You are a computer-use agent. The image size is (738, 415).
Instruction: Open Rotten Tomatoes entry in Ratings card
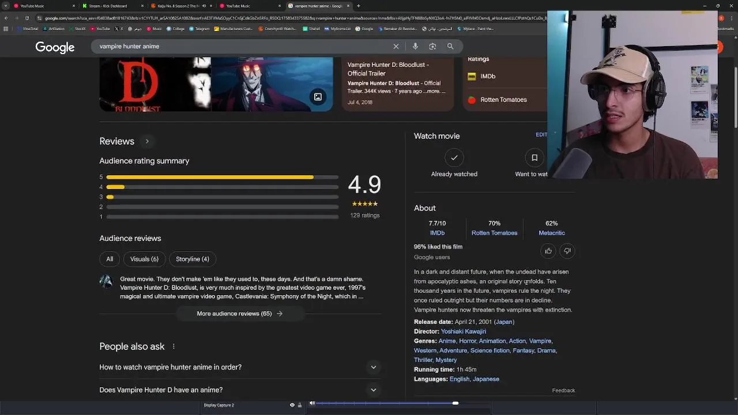pos(503,100)
